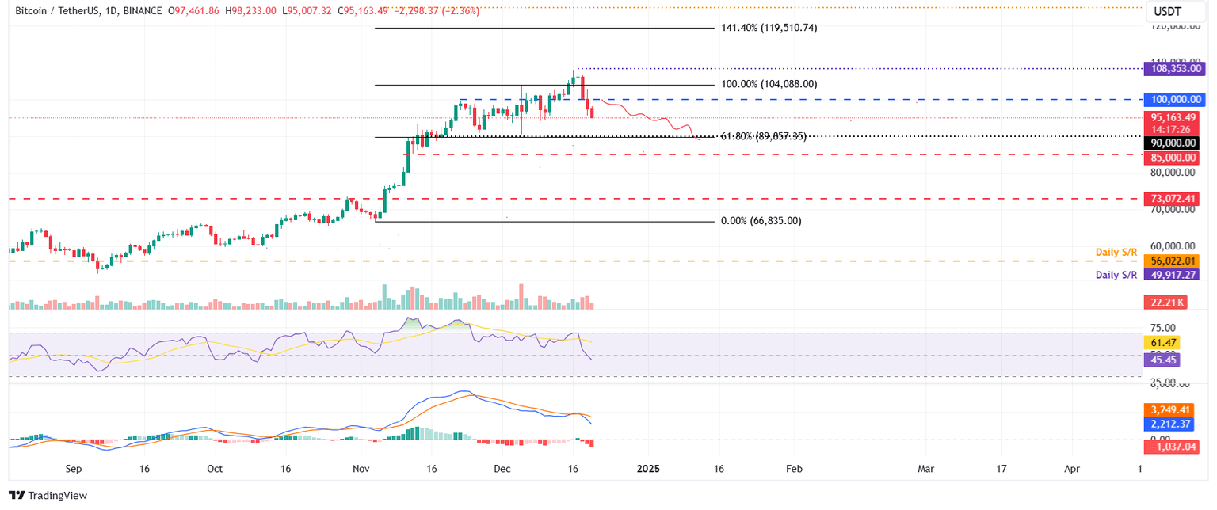This screenshot has height=510, width=1217.
Task: Toggle the 90,000.00 black price level
Action: [1173, 143]
